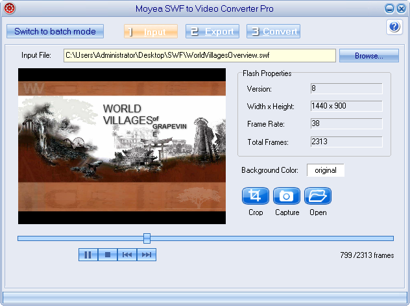Click the Open folder icon
This screenshot has height=306, width=410.
pyautogui.click(x=318, y=196)
